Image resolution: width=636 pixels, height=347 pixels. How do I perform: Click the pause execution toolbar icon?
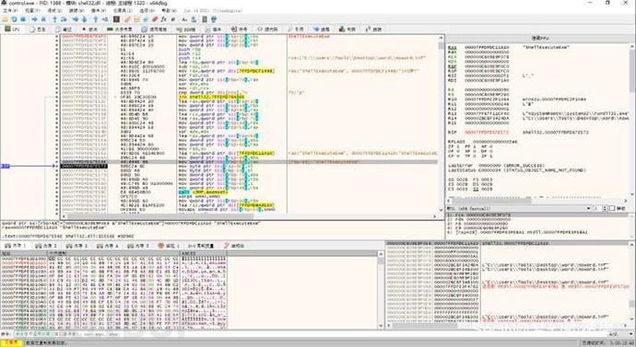pyautogui.click(x=43, y=19)
